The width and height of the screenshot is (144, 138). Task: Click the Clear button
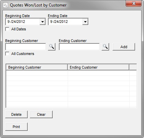[41, 114]
